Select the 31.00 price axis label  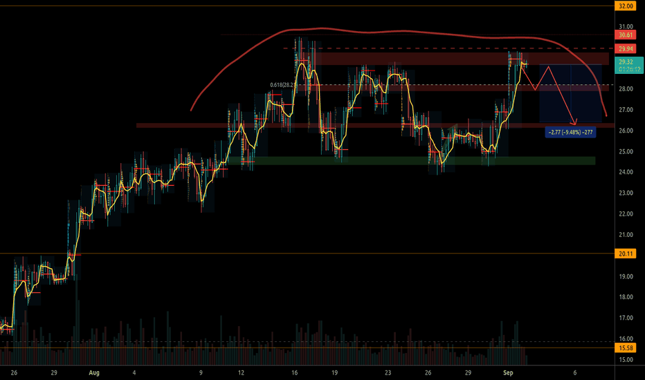click(x=626, y=27)
